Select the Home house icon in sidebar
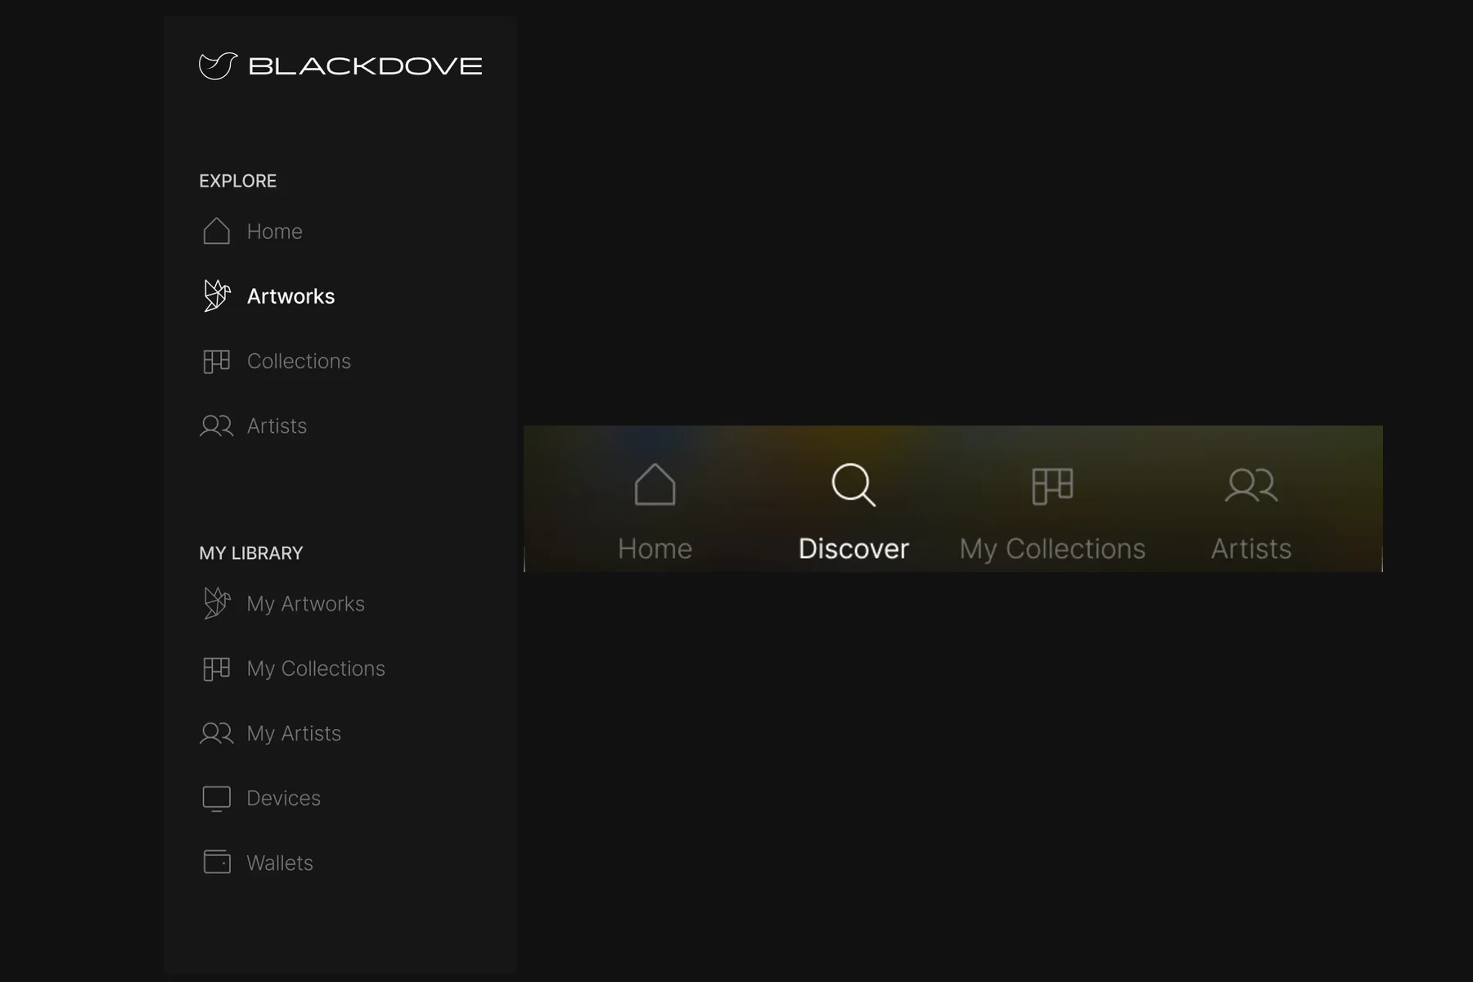 coord(217,231)
